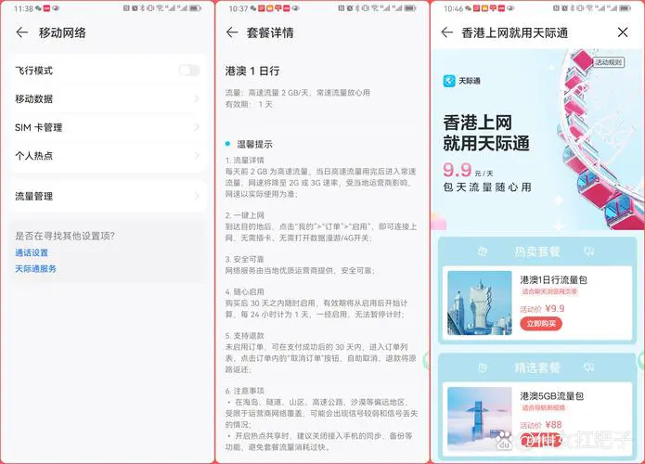
Task: Tap SIM 卡管理 label
Action: [39, 127]
